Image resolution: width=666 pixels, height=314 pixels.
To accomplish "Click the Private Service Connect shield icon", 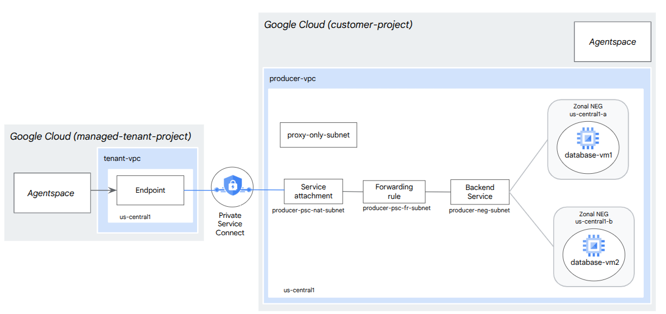I will coord(232,187).
